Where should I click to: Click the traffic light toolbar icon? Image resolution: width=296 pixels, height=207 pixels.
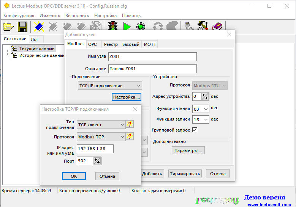click(113, 27)
